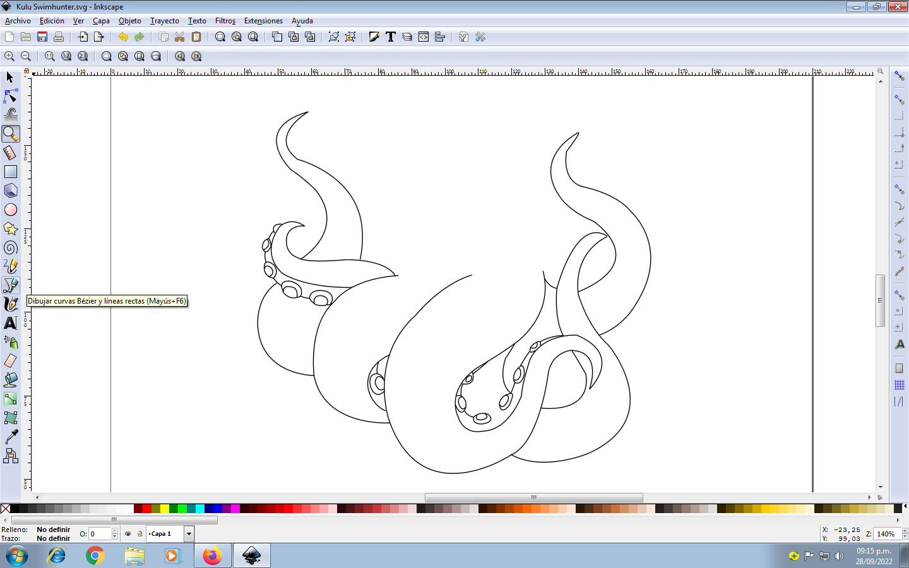909x568 pixels.
Task: Select the Tweak objects tool
Action: coord(10,115)
